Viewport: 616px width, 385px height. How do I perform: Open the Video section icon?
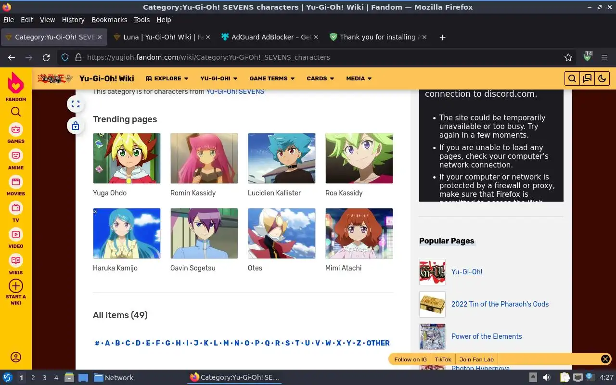point(16,234)
